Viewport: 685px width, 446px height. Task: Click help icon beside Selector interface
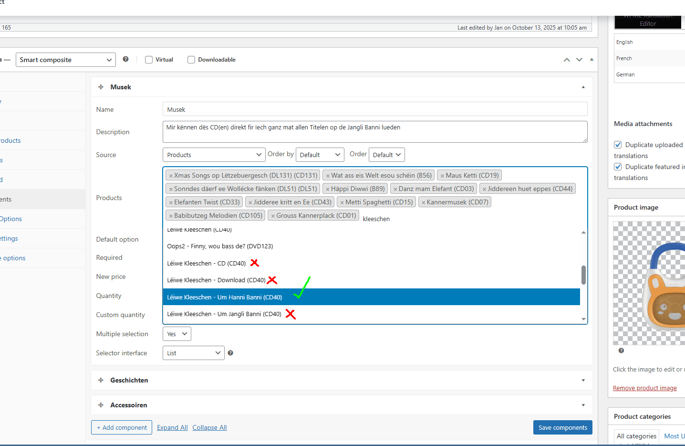[230, 353]
